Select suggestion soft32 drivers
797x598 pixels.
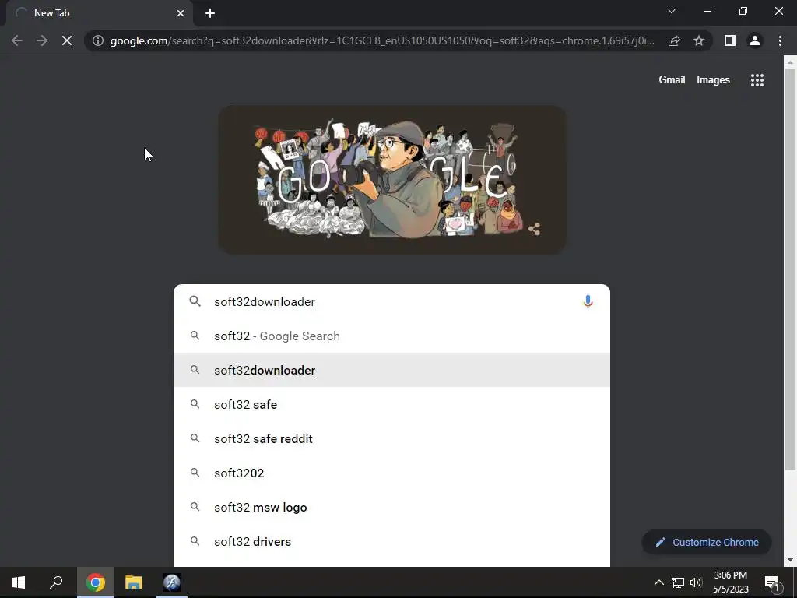(391, 542)
